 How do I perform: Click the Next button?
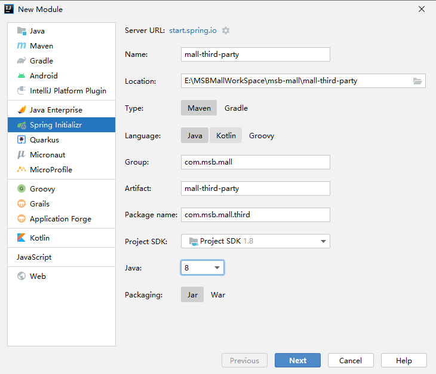297,360
